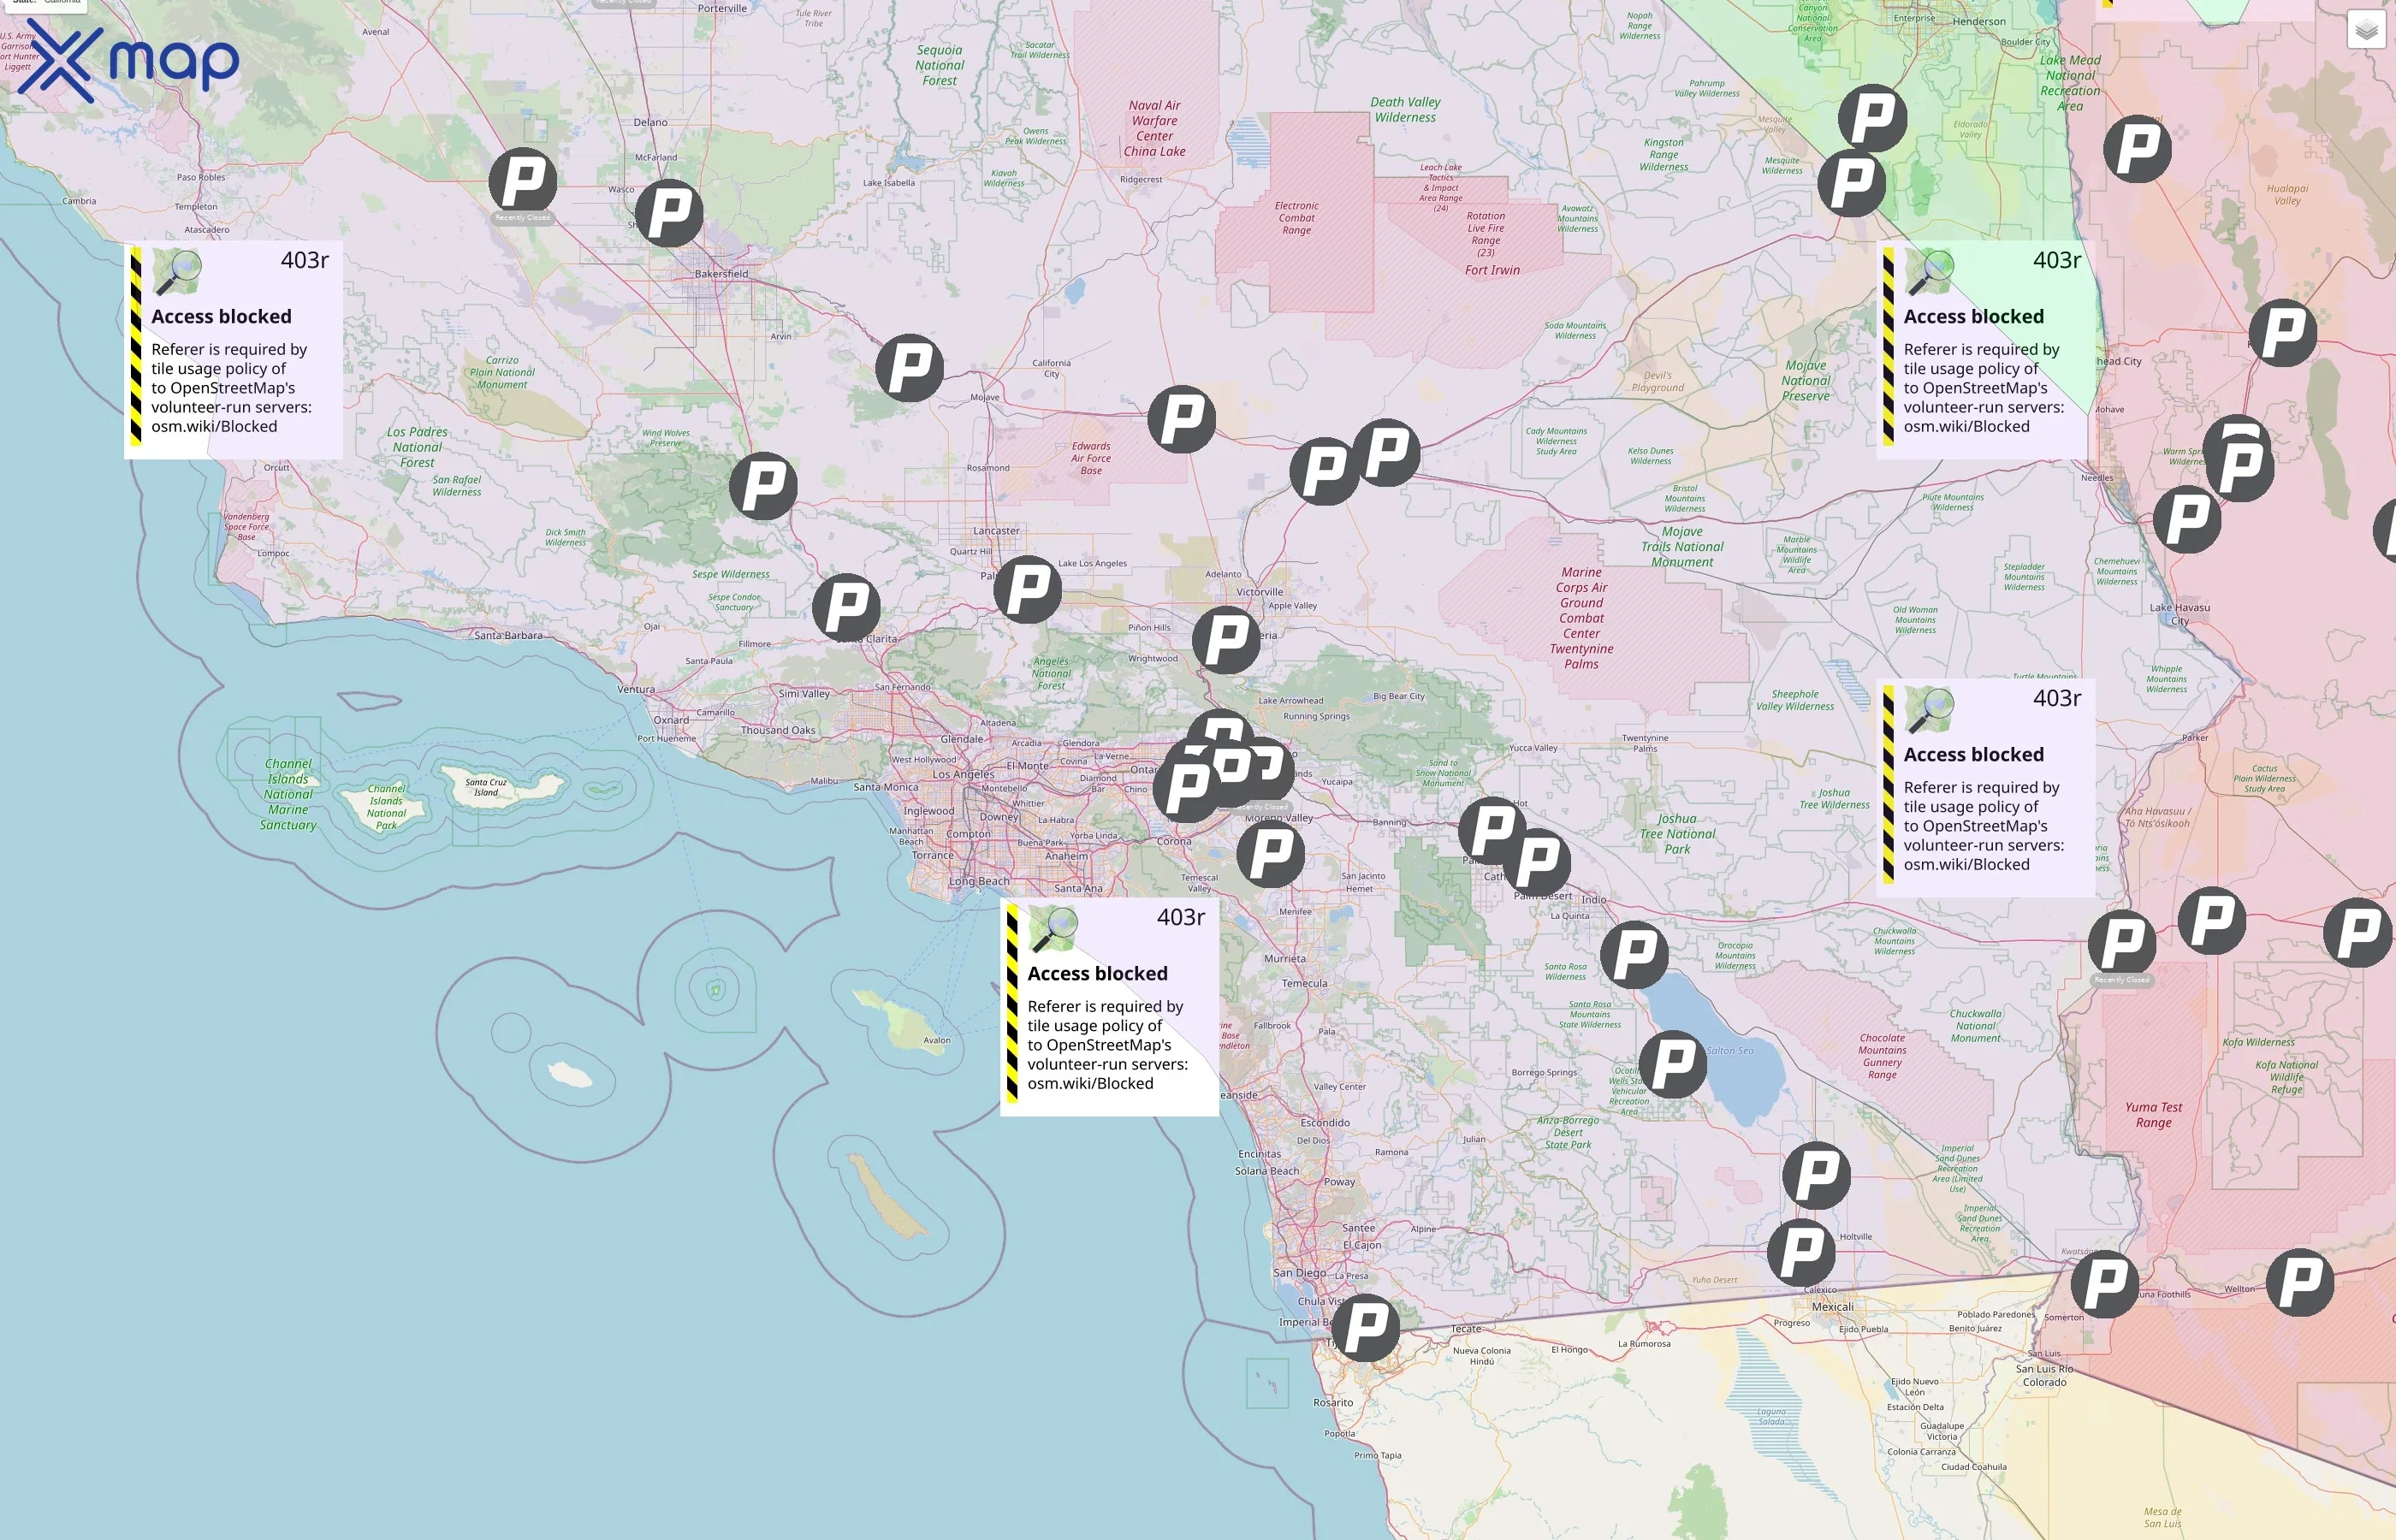Click the xmap logo
The height and width of the screenshot is (1540, 2396).
(128, 61)
